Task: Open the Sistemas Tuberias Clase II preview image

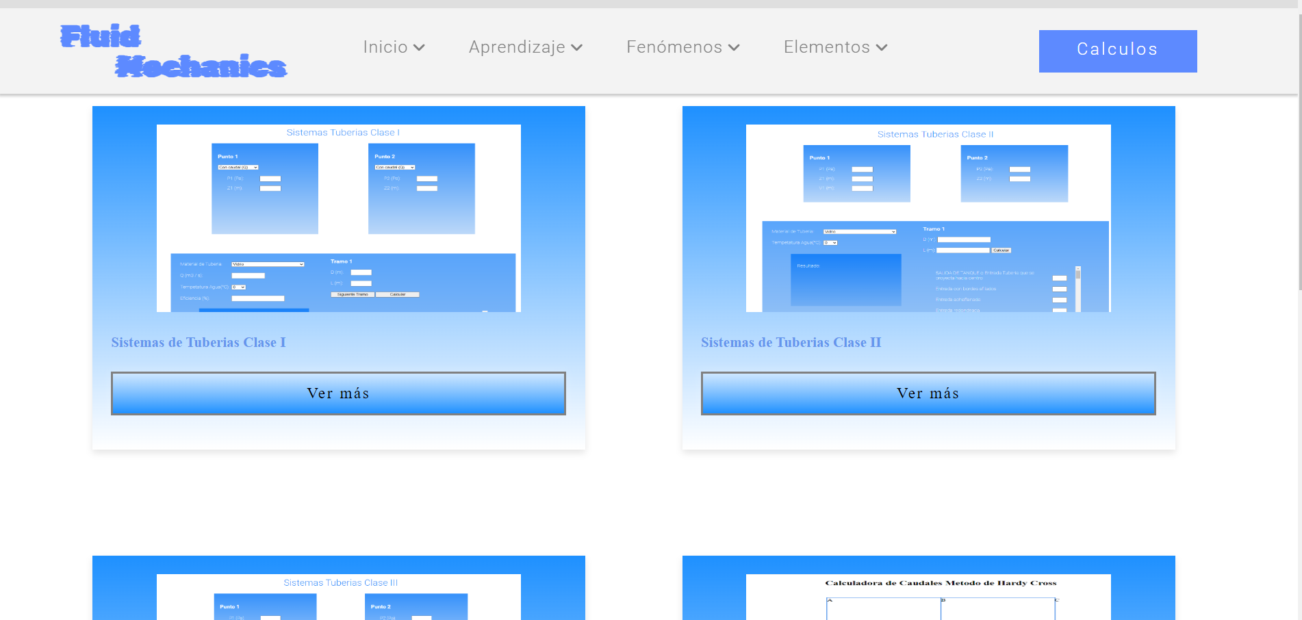Action: point(928,218)
